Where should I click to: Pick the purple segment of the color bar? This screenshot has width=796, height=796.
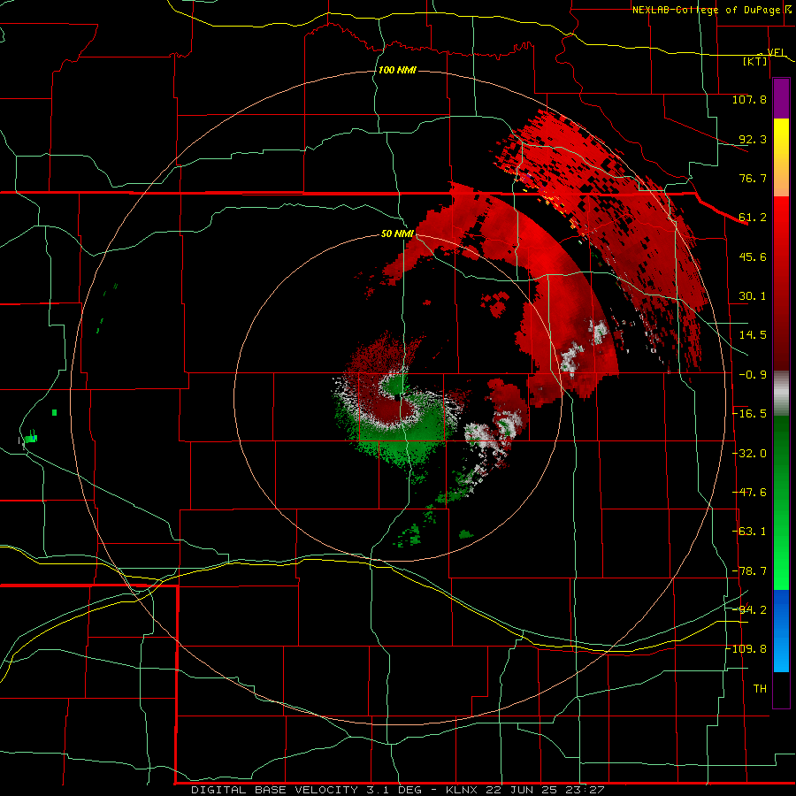(x=781, y=98)
